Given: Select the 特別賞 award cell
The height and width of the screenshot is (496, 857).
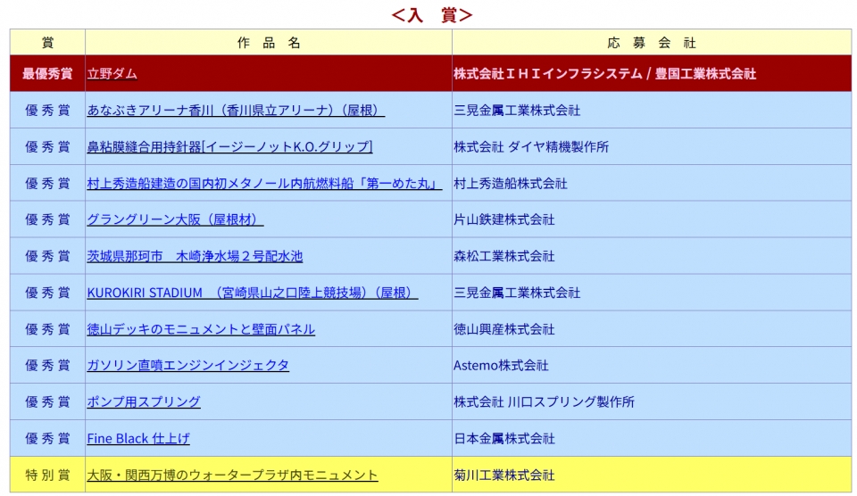Looking at the screenshot, I should click(x=47, y=475).
